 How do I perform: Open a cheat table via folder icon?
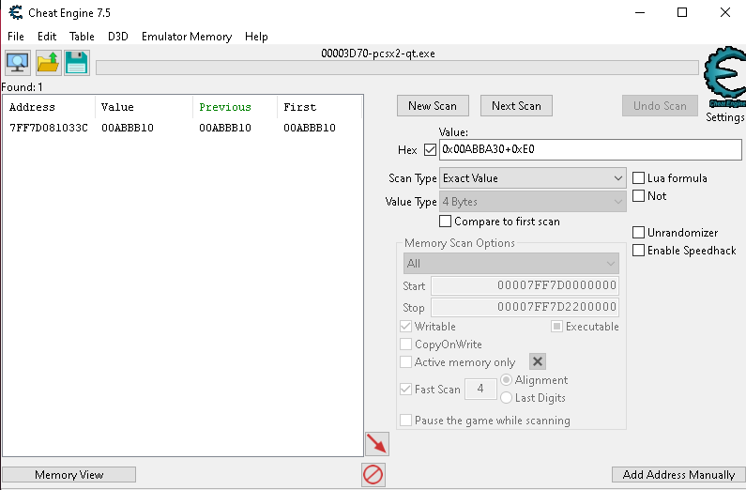(x=48, y=62)
